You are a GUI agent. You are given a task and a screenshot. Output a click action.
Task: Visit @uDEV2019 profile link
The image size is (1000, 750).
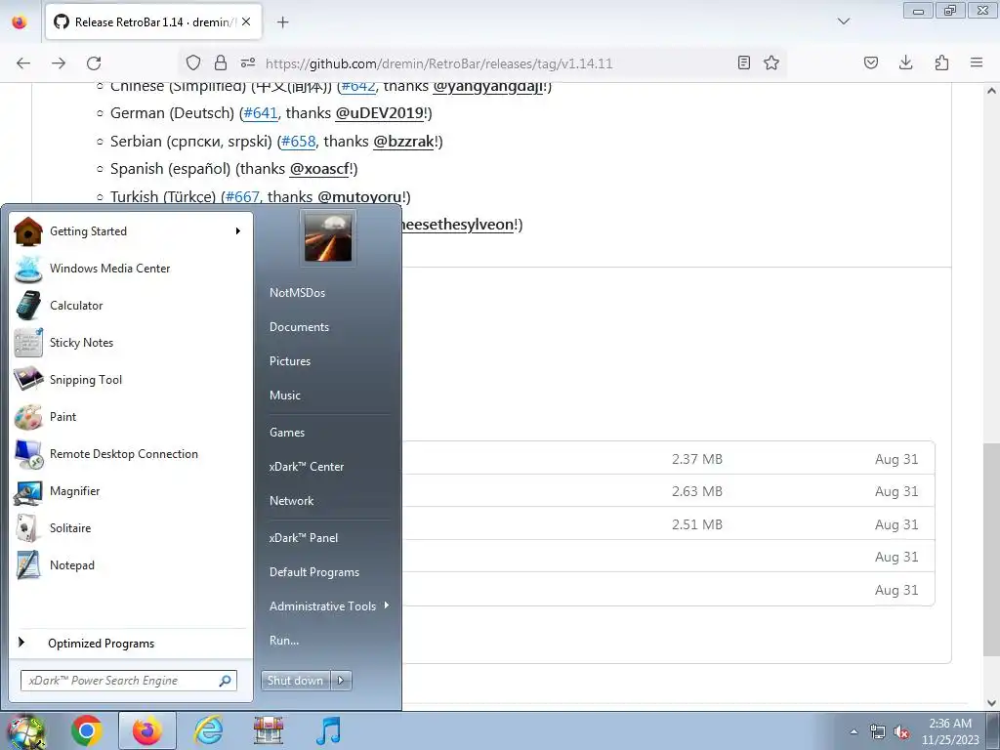380,113
